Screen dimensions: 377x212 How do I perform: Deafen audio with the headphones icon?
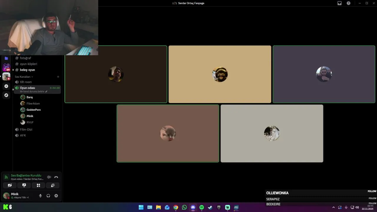tap(48, 196)
